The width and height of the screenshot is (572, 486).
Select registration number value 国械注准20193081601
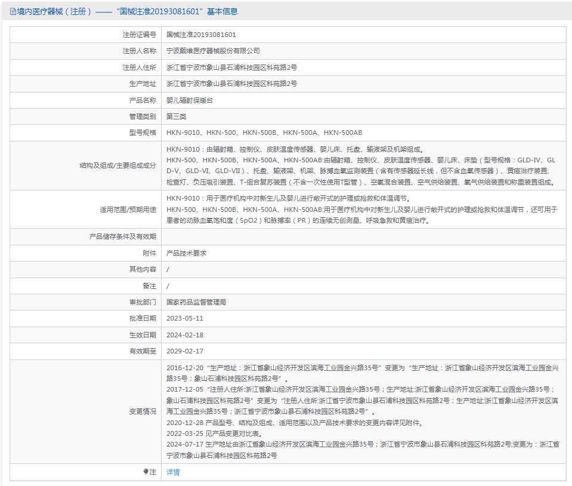pyautogui.click(x=201, y=35)
